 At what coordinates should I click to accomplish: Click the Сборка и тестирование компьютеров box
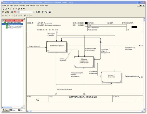click(x=84, y=62)
